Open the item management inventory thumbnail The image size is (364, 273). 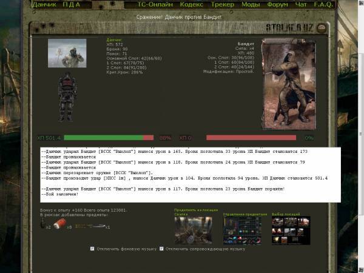[242, 231]
